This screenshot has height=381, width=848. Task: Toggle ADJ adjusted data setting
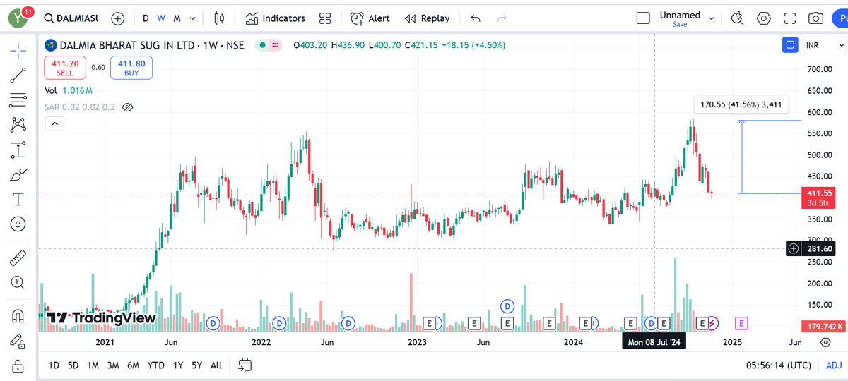point(834,365)
